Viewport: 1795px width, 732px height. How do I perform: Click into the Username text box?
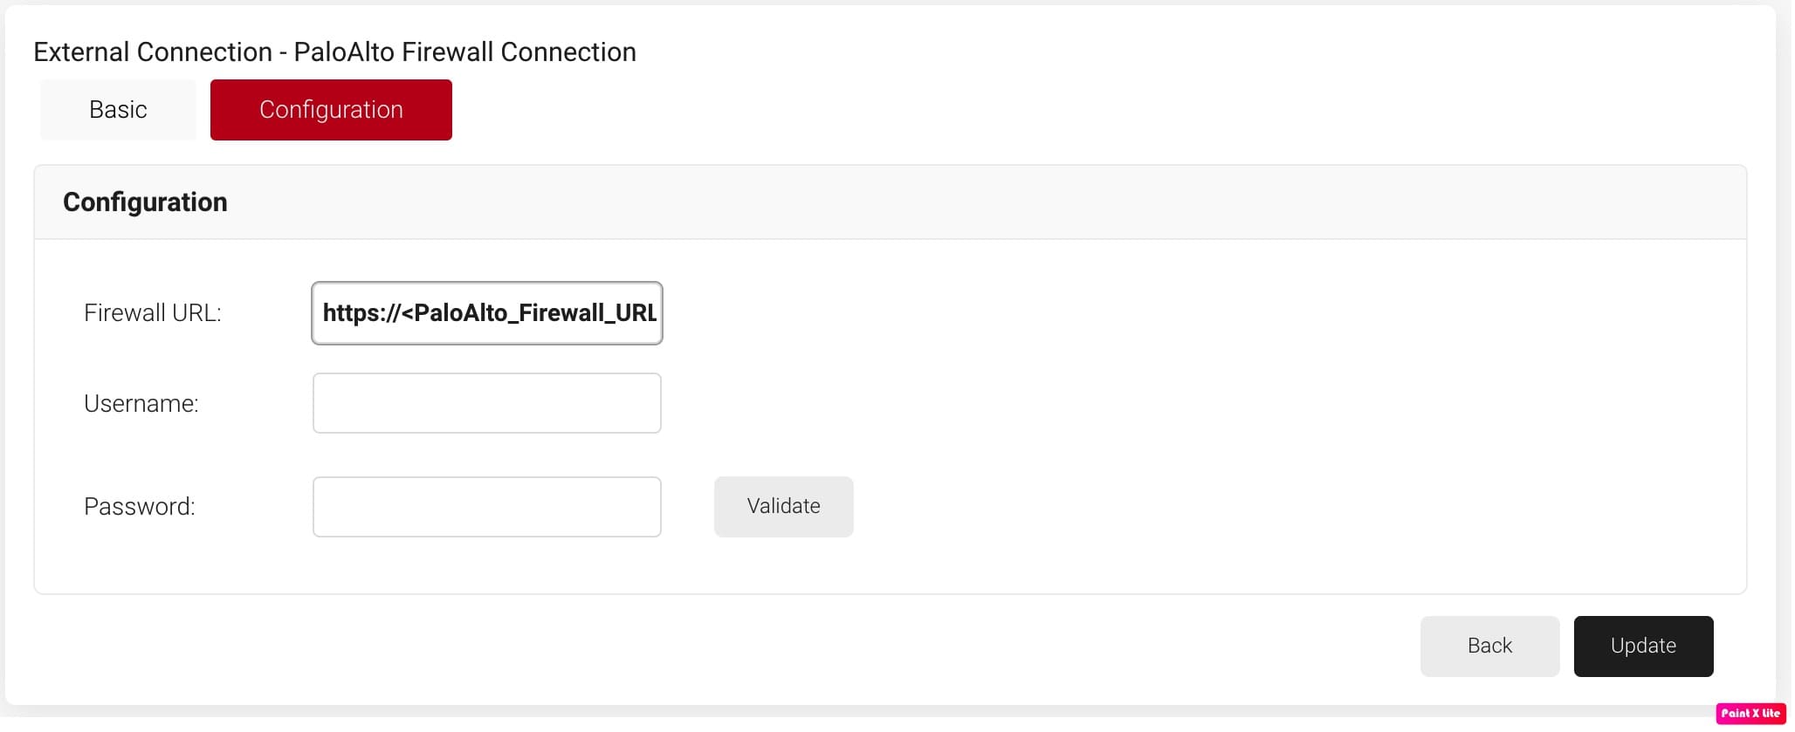pyautogui.click(x=487, y=403)
